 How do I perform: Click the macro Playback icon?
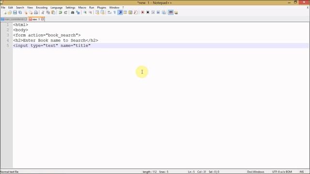pyautogui.click(x=153, y=13)
